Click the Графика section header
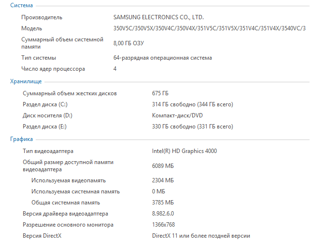Image resolution: width=310 pixels, height=242 pixels. pos(21,140)
